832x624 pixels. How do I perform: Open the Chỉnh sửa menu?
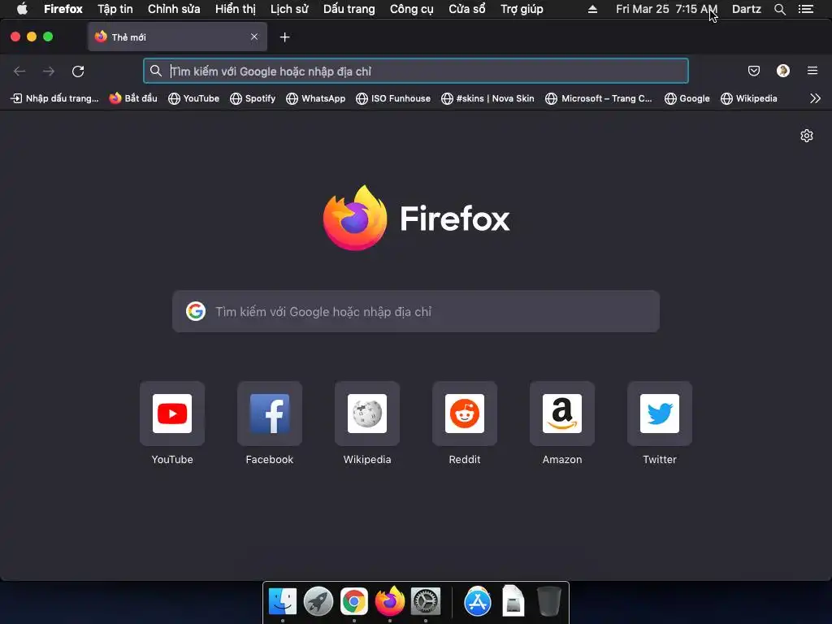point(174,9)
